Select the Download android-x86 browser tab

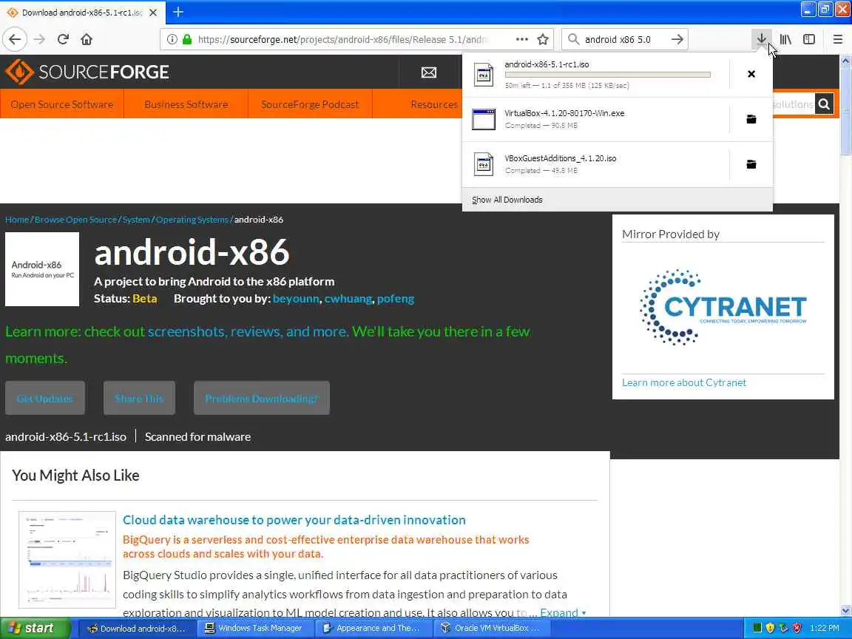coord(83,12)
